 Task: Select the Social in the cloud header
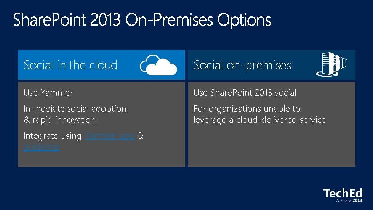click(x=70, y=65)
